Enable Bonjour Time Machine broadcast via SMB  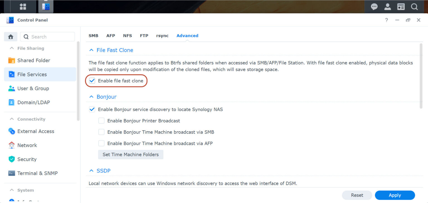101,132
